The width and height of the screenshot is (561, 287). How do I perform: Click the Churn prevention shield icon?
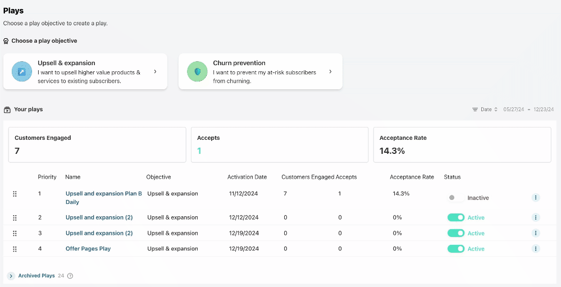[x=197, y=71]
